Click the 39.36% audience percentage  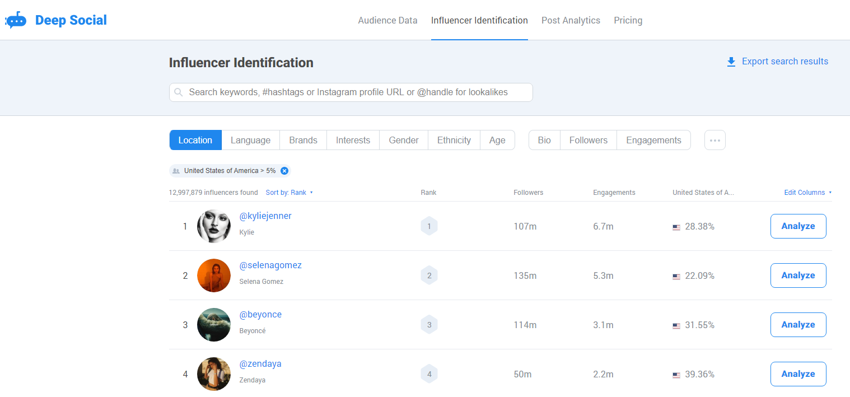pyautogui.click(x=700, y=375)
